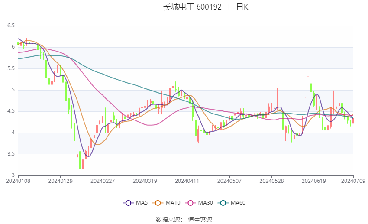The height and width of the screenshot is (224, 368).
Task: Click the 20240108 date axis label
Action: tap(18, 181)
